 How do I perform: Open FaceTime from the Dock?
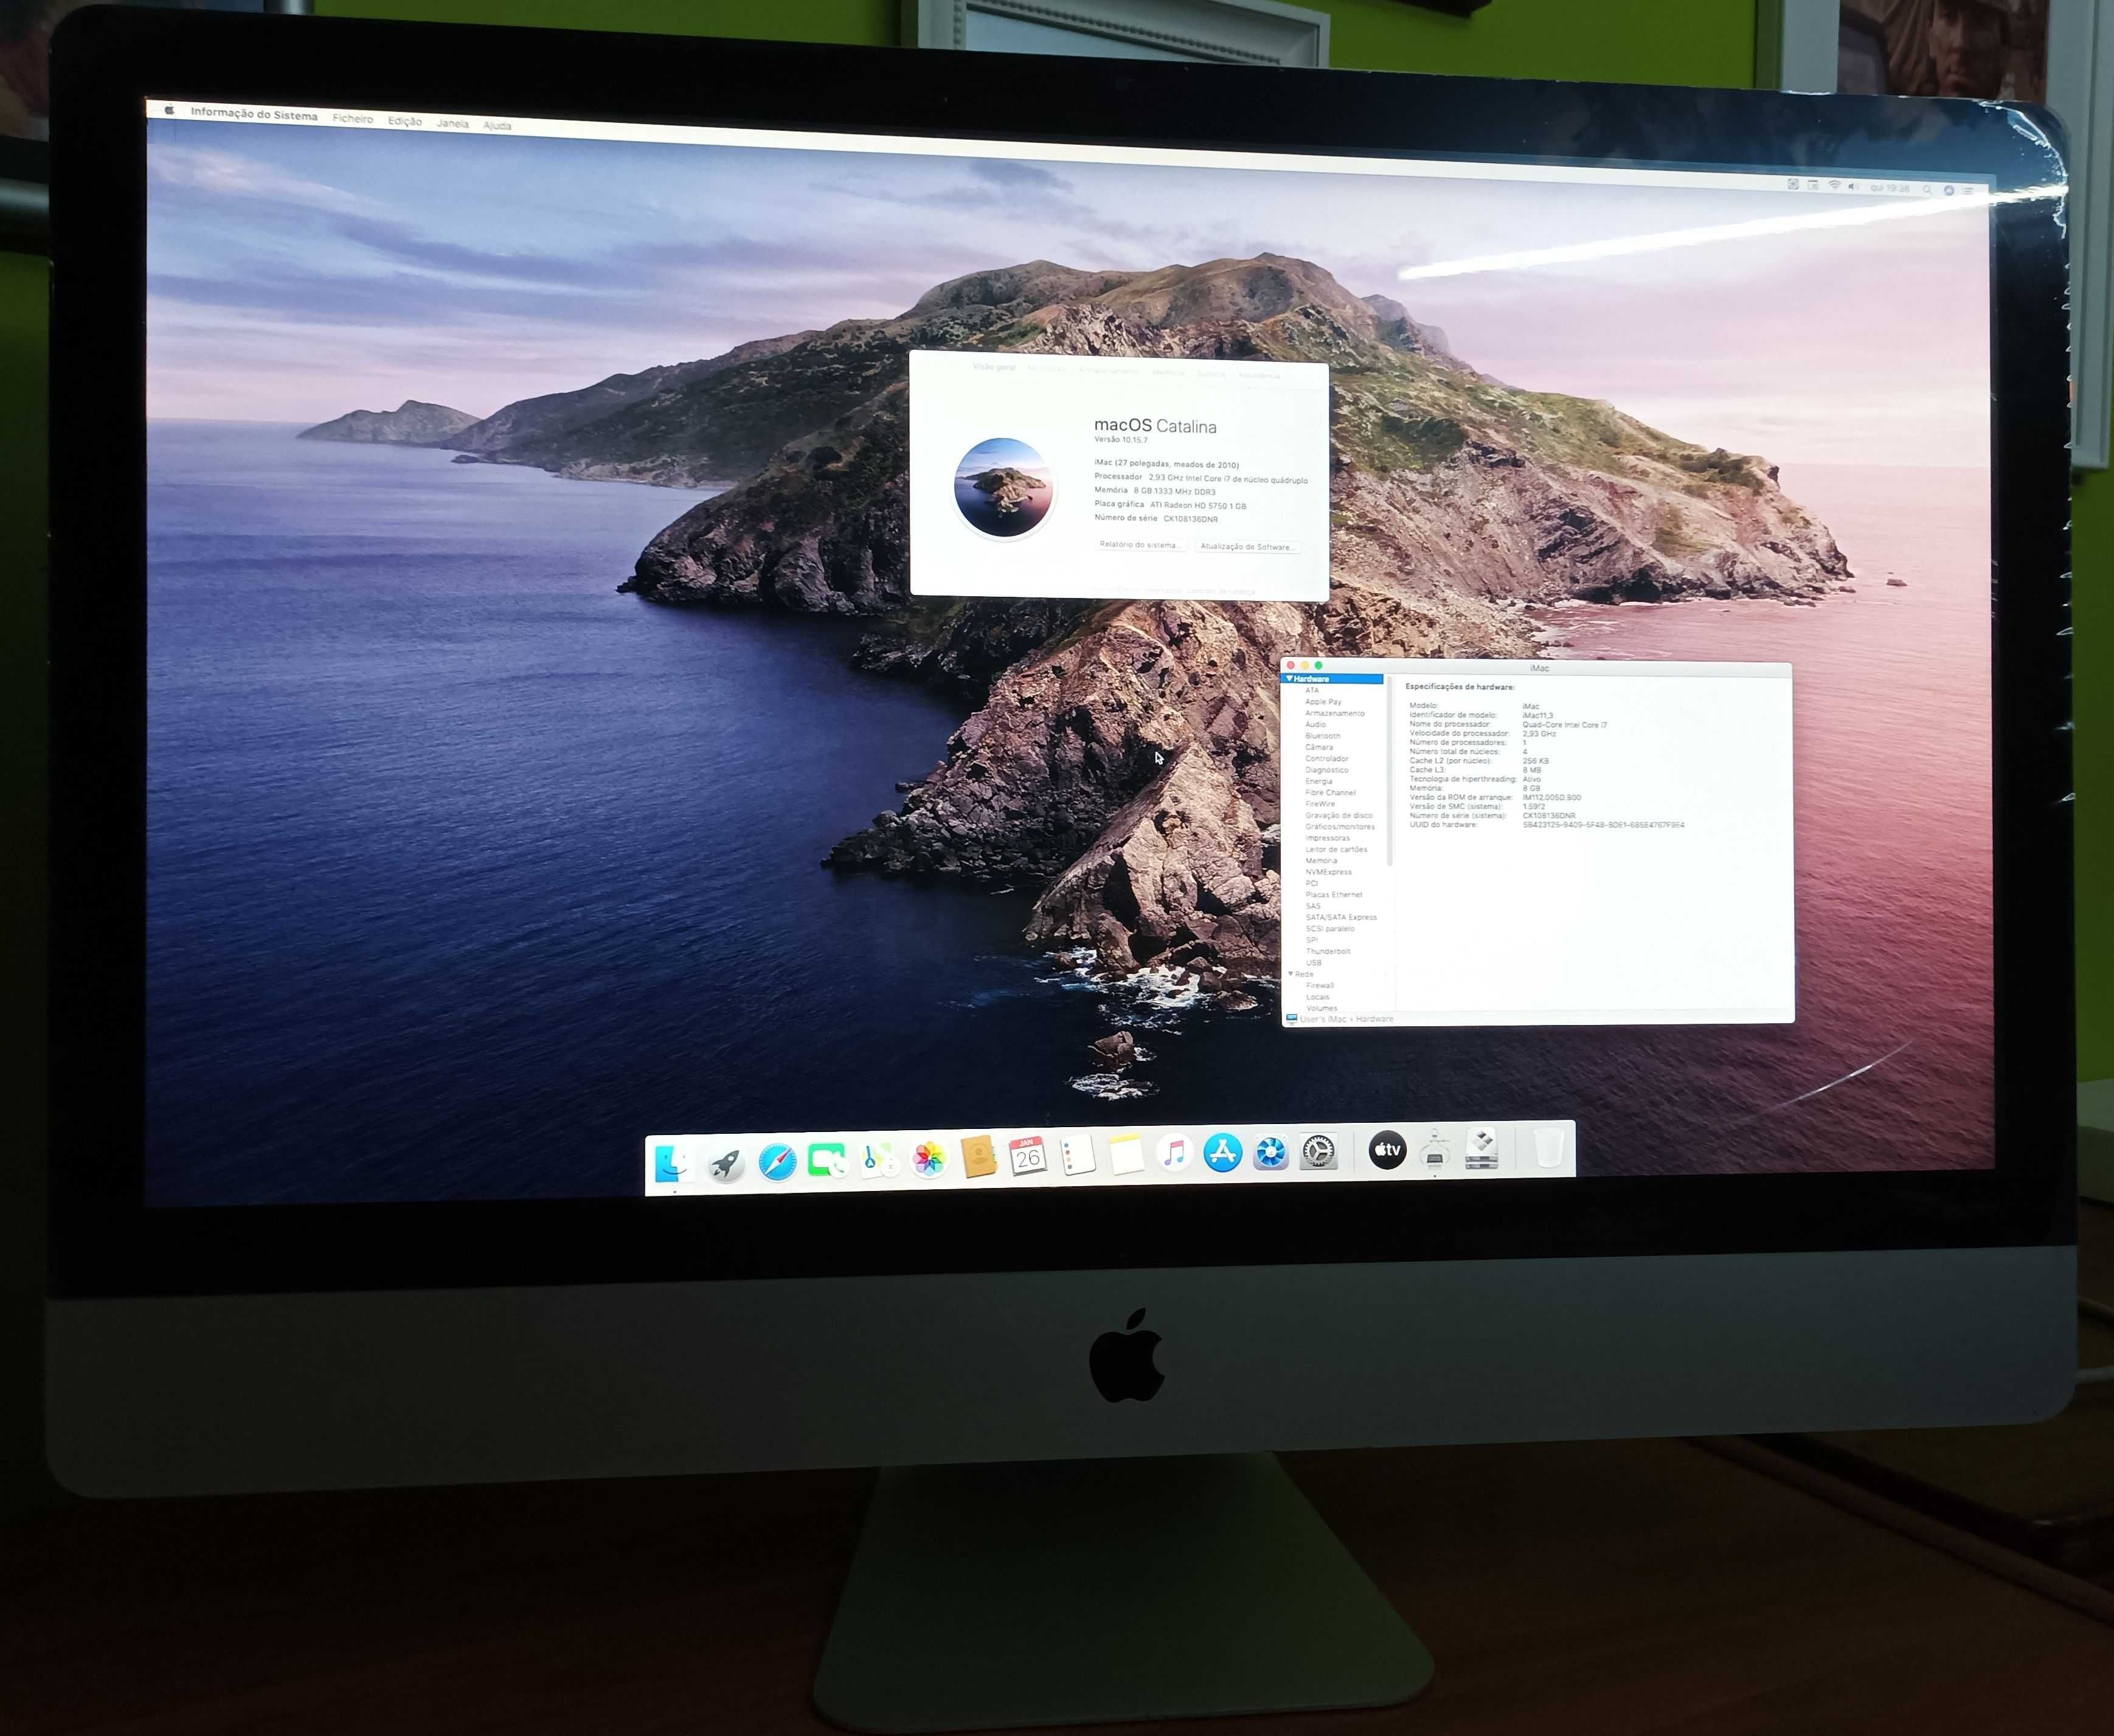827,1160
